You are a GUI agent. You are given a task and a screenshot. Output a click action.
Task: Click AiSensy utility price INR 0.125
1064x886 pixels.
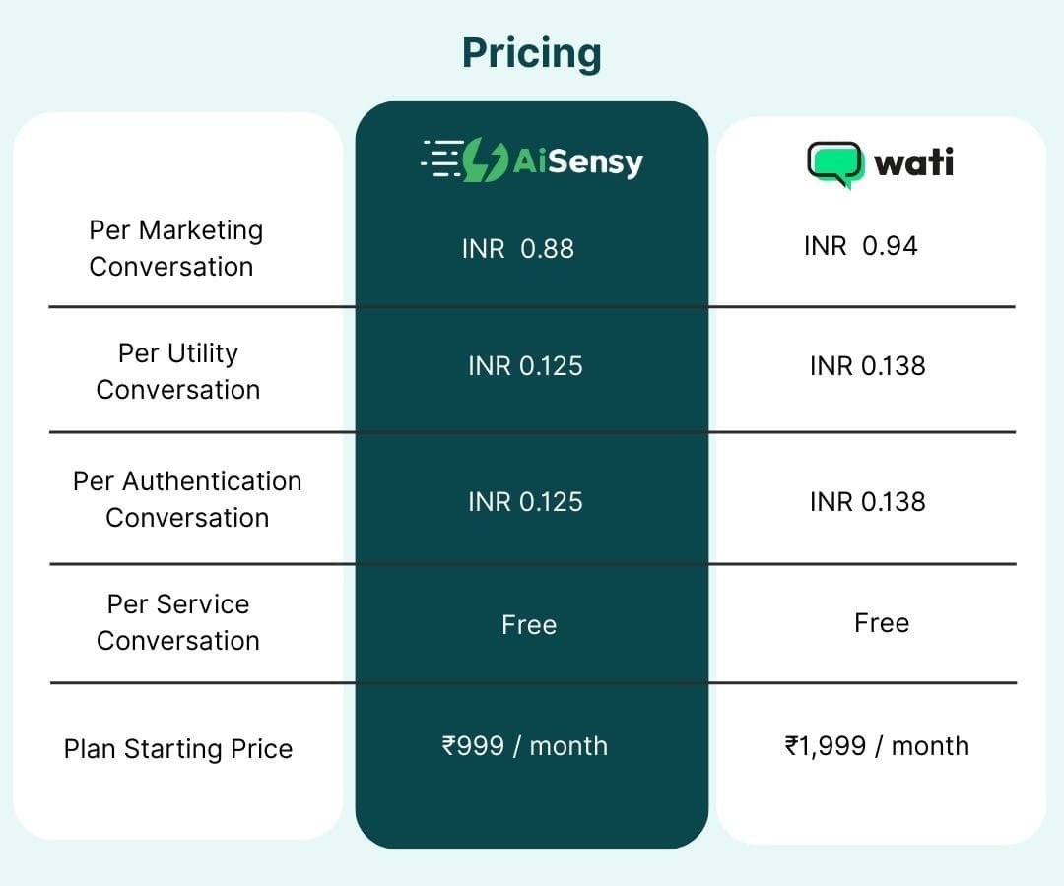pyautogui.click(x=525, y=366)
